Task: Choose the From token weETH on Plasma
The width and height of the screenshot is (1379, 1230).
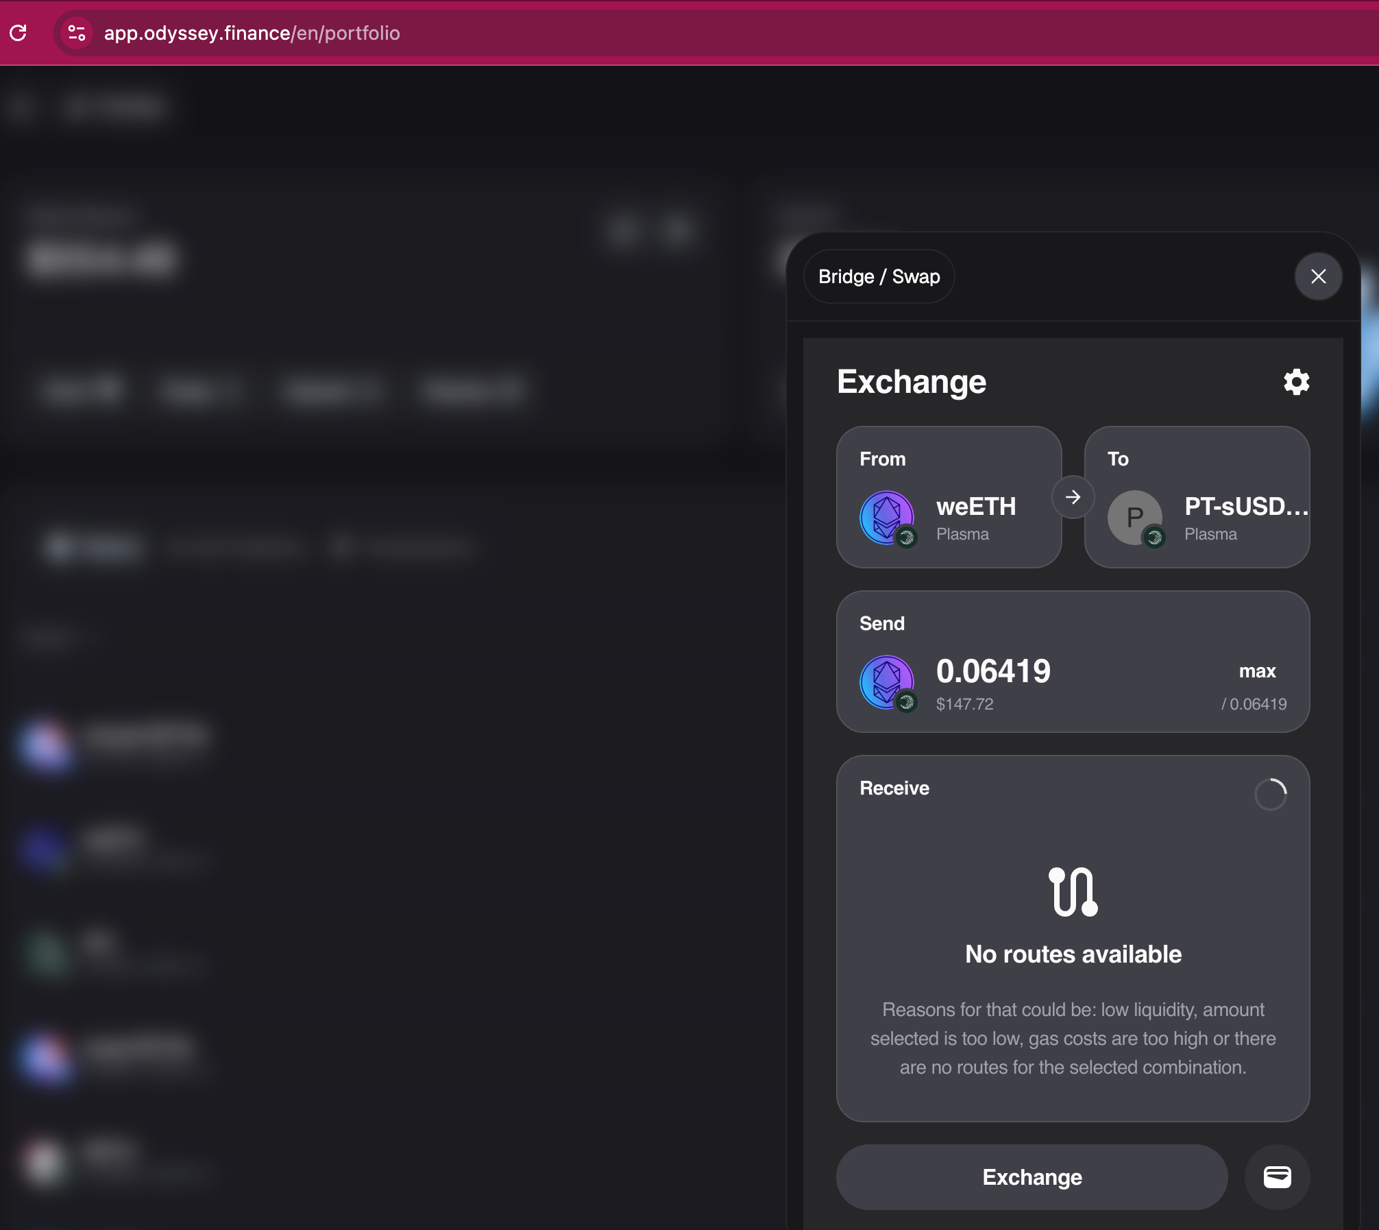Action: (949, 497)
